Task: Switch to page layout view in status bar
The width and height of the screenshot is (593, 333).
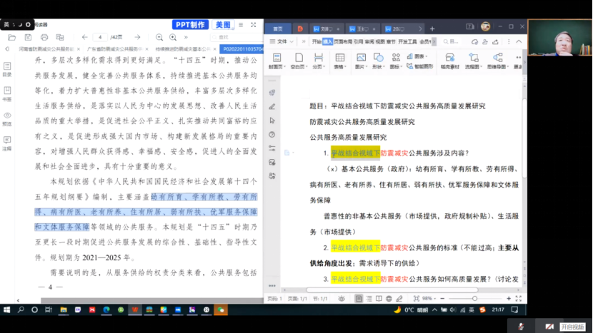Action: [359, 299]
